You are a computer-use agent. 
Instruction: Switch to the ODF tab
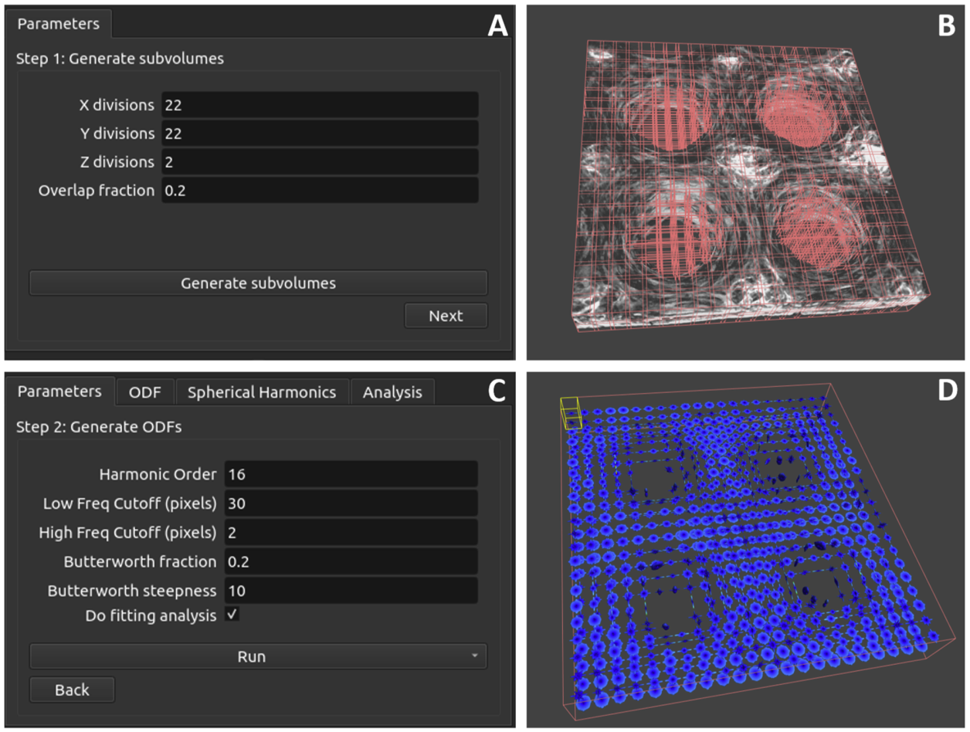(x=145, y=391)
